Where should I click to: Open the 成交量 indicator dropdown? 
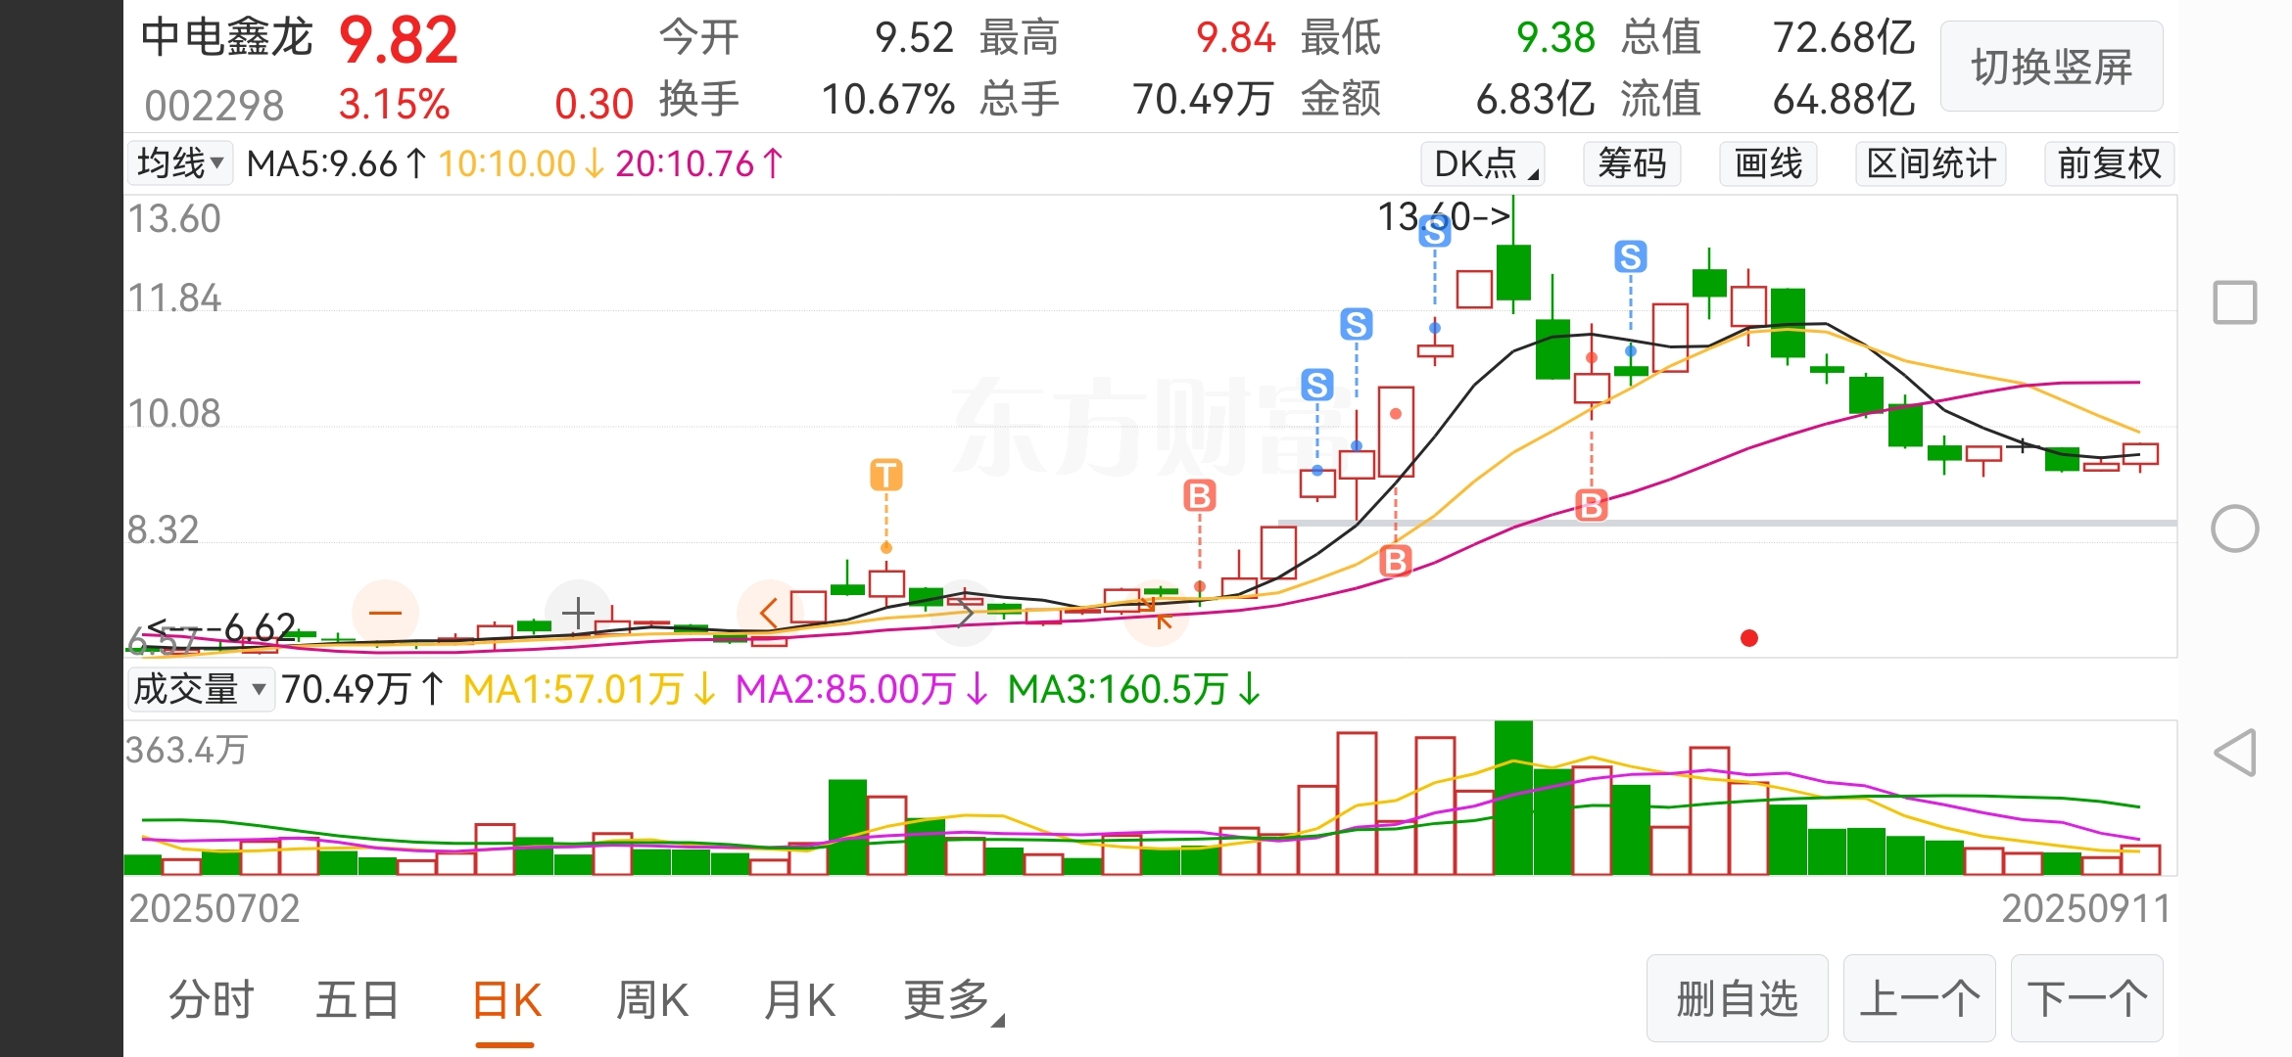point(200,689)
